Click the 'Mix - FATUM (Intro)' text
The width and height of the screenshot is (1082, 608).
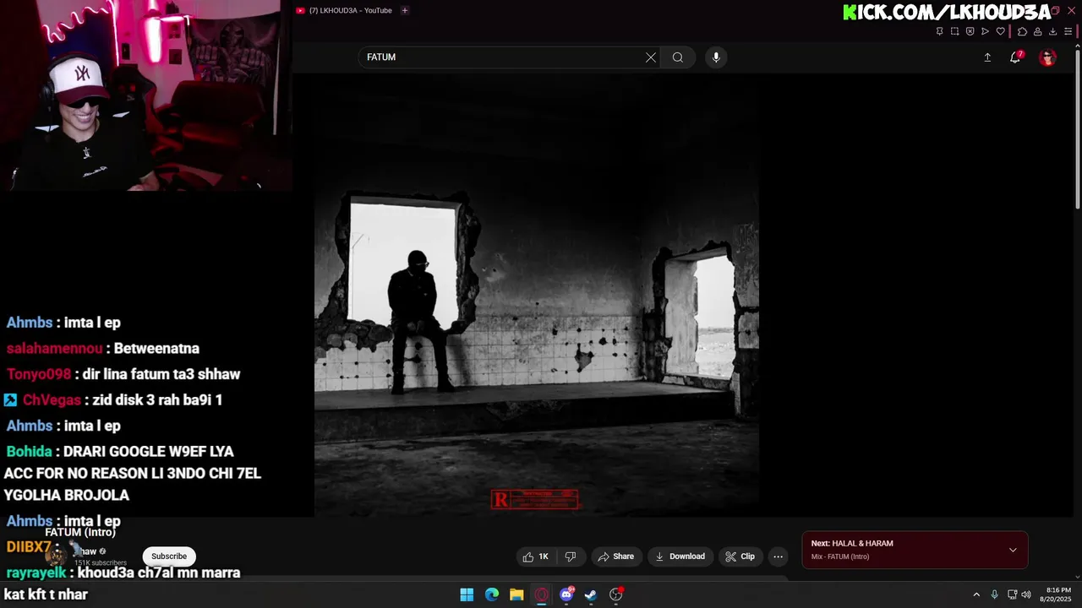tap(840, 556)
